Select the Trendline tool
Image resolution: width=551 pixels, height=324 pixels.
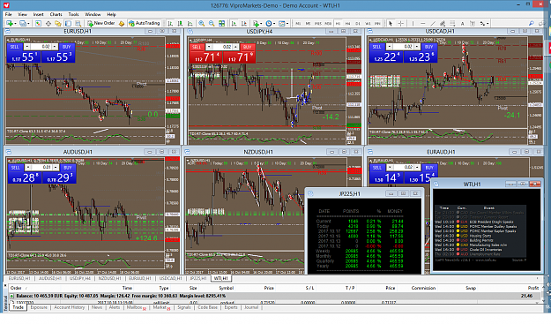click(x=433, y=23)
